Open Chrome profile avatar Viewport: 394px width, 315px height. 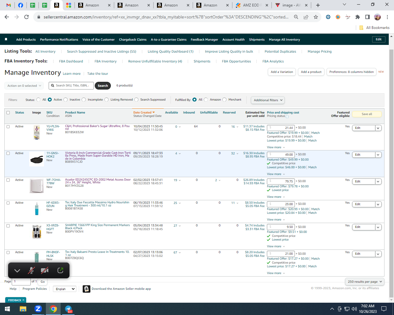[x=377, y=17]
